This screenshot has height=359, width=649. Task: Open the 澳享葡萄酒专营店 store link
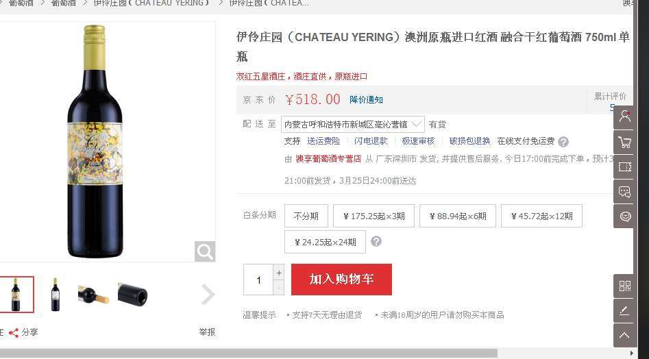click(328, 159)
